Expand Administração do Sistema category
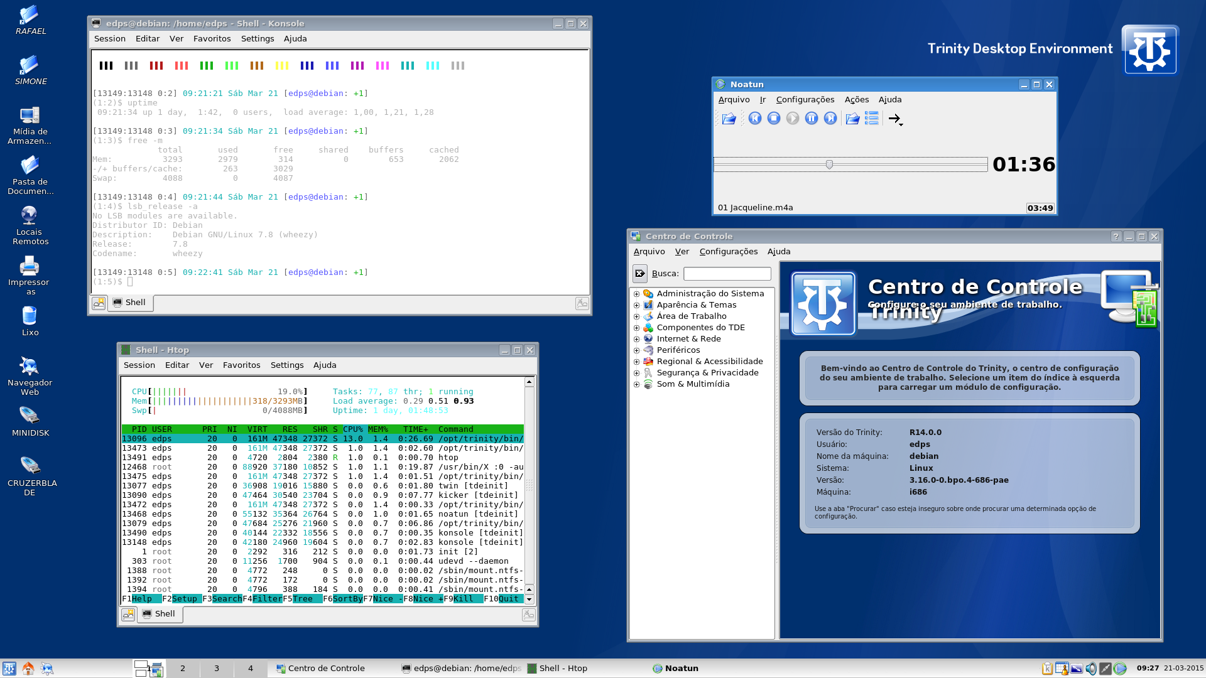The width and height of the screenshot is (1206, 678). coord(636,294)
